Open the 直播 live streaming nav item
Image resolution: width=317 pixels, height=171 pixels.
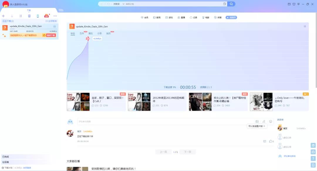(181, 18)
